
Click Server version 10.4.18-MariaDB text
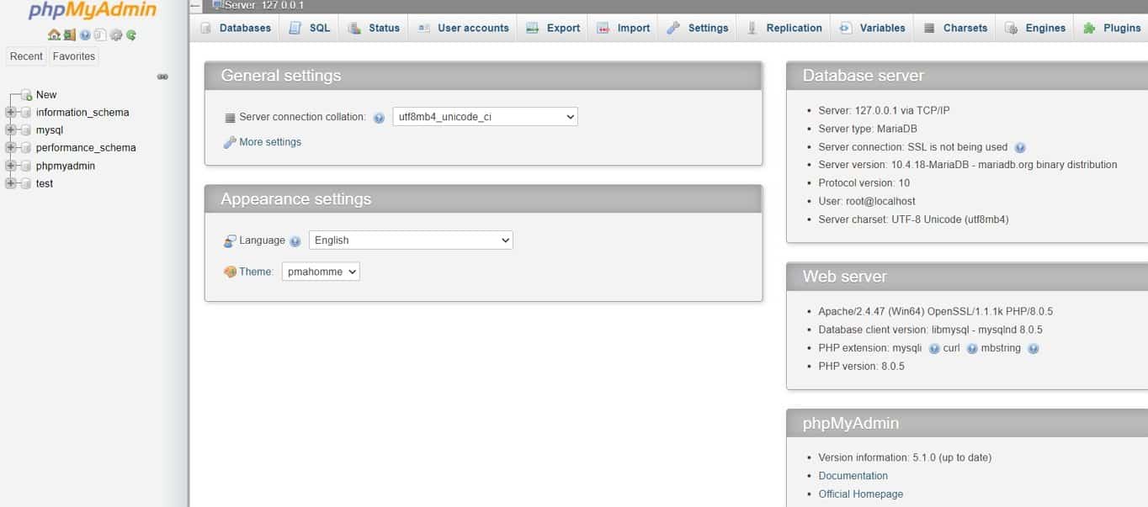(968, 165)
